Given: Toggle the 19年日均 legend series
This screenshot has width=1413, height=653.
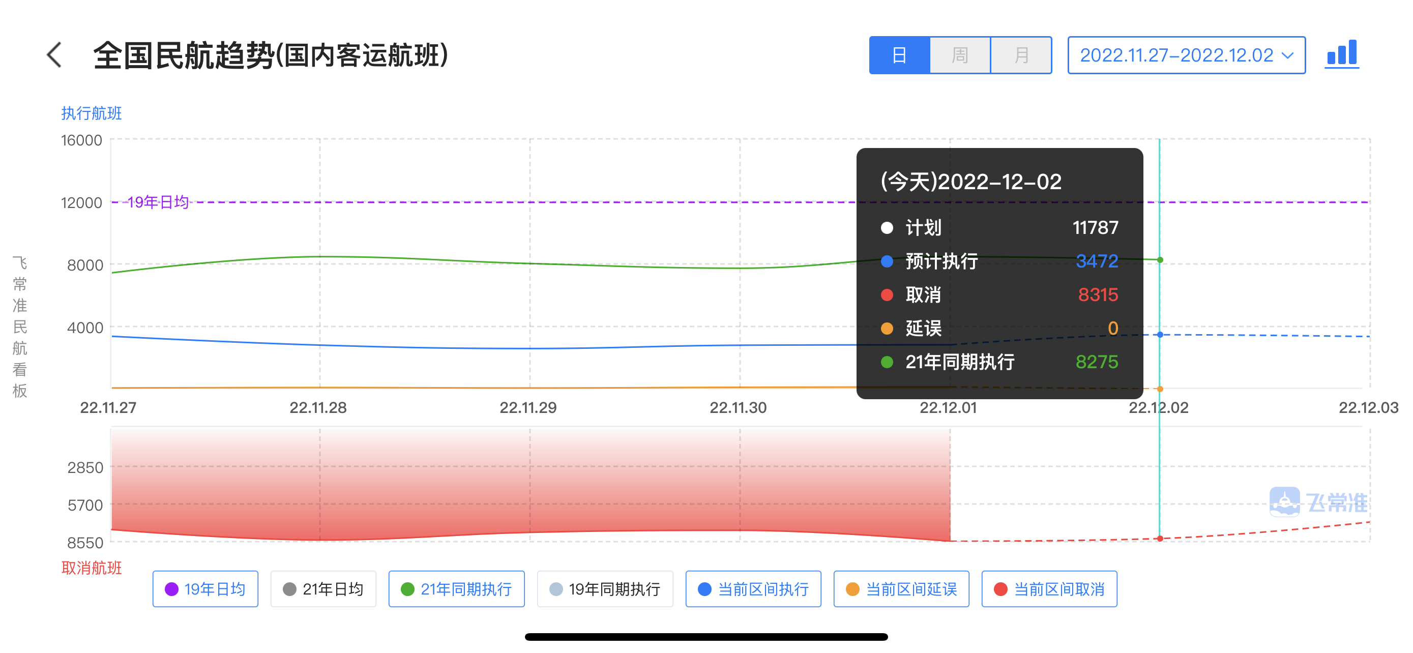Looking at the screenshot, I should 205,589.
